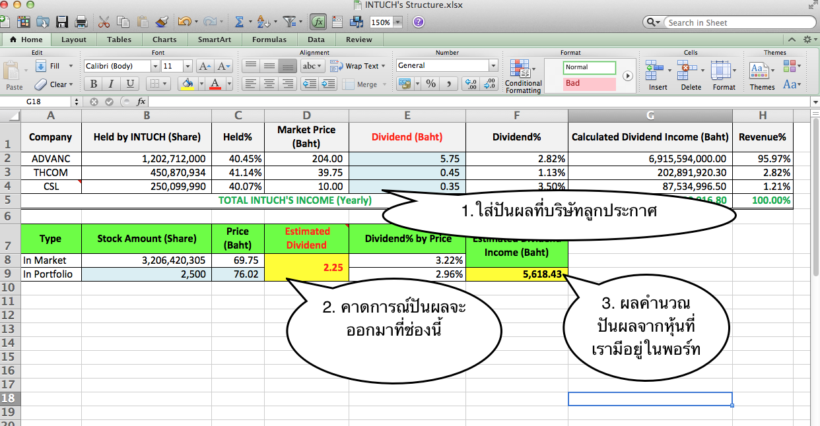Viewport: 820px width, 426px height.
Task: Decrease font size with small A icon
Action: point(223,66)
